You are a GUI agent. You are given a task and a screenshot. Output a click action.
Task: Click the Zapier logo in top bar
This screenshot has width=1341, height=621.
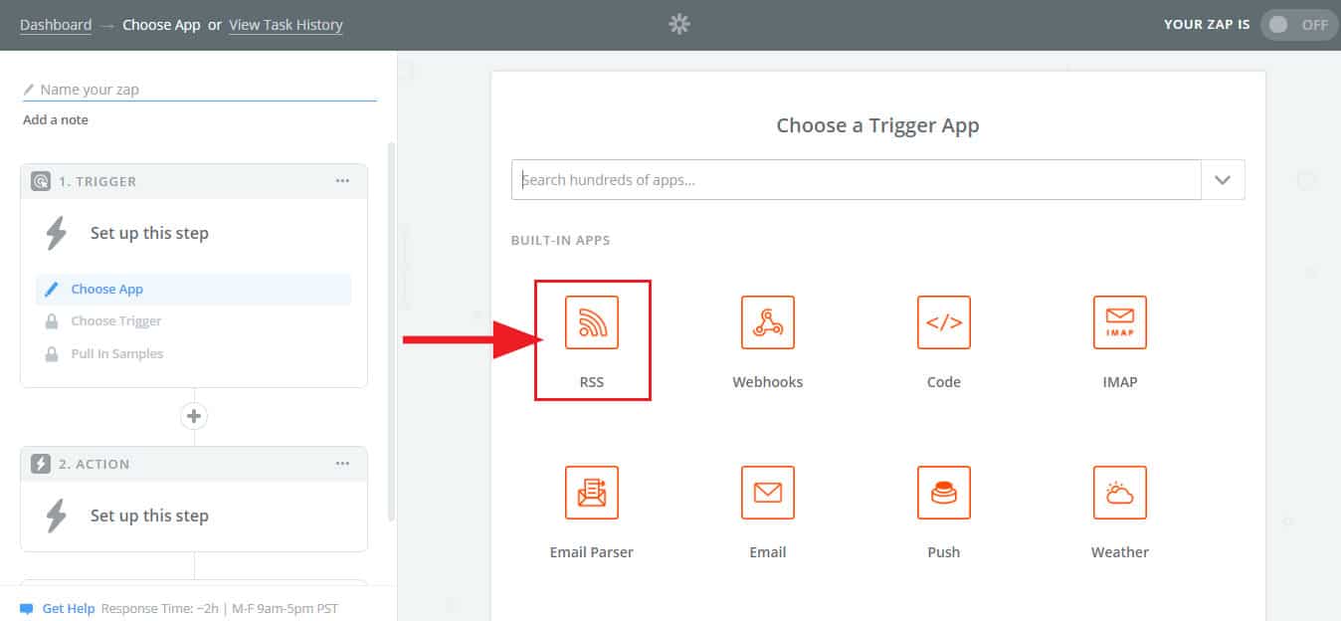[679, 24]
